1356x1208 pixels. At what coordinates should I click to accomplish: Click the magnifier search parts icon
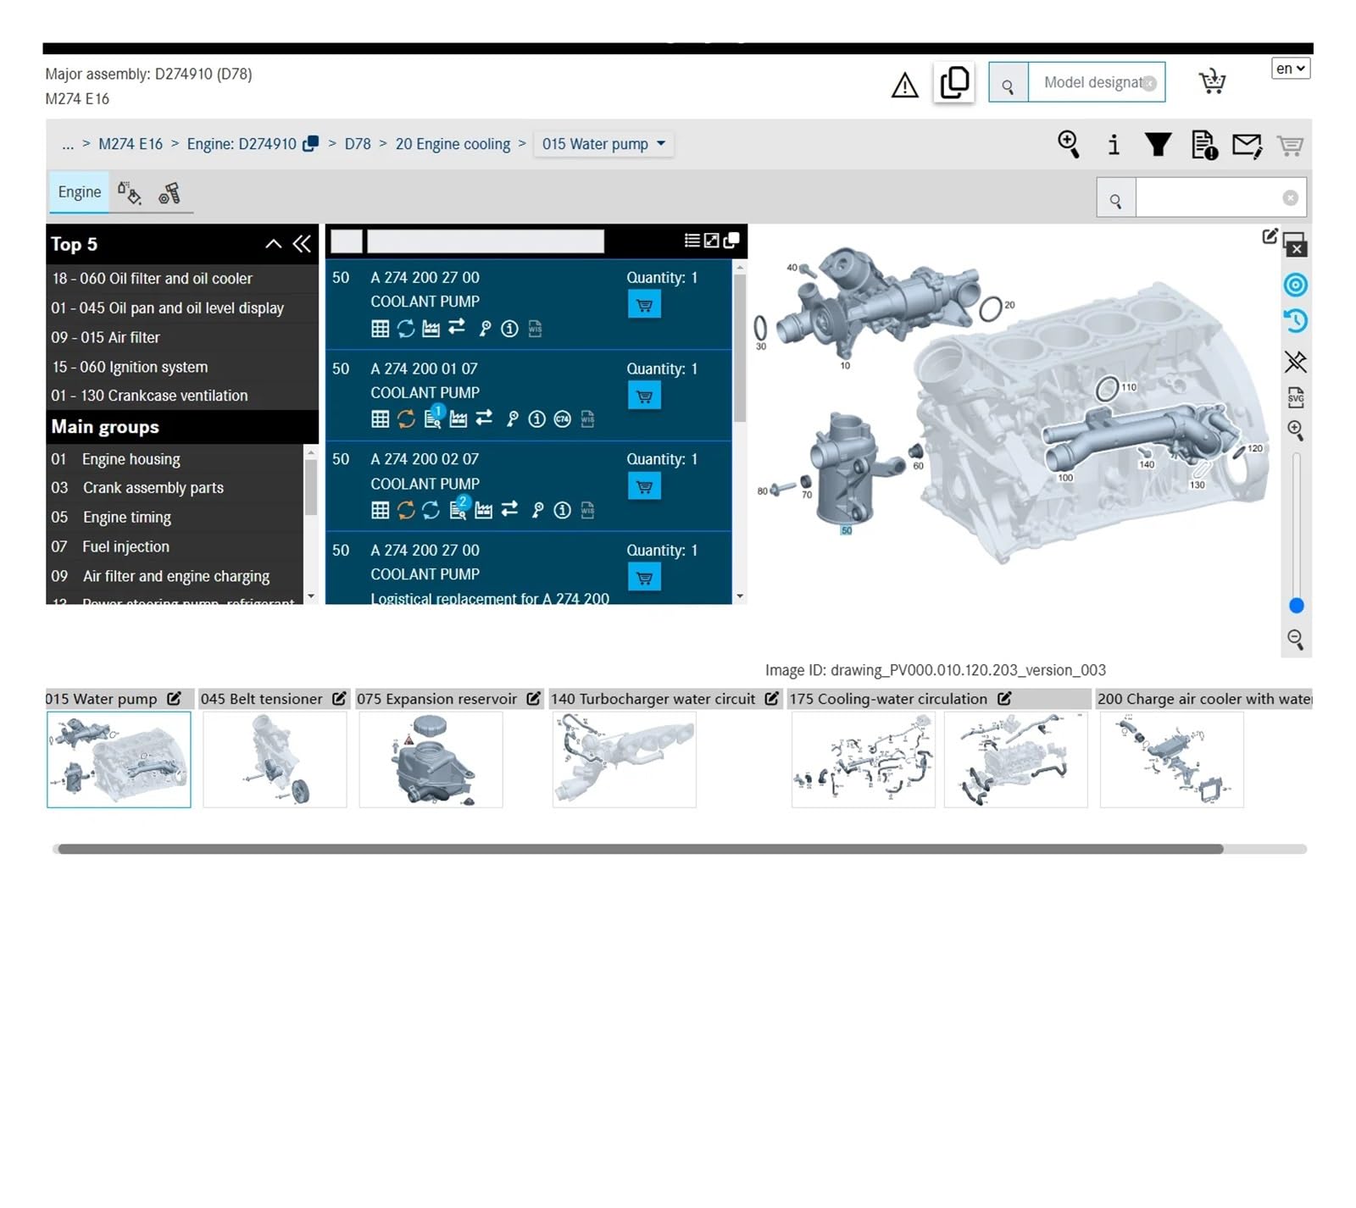pyautogui.click(x=1069, y=144)
